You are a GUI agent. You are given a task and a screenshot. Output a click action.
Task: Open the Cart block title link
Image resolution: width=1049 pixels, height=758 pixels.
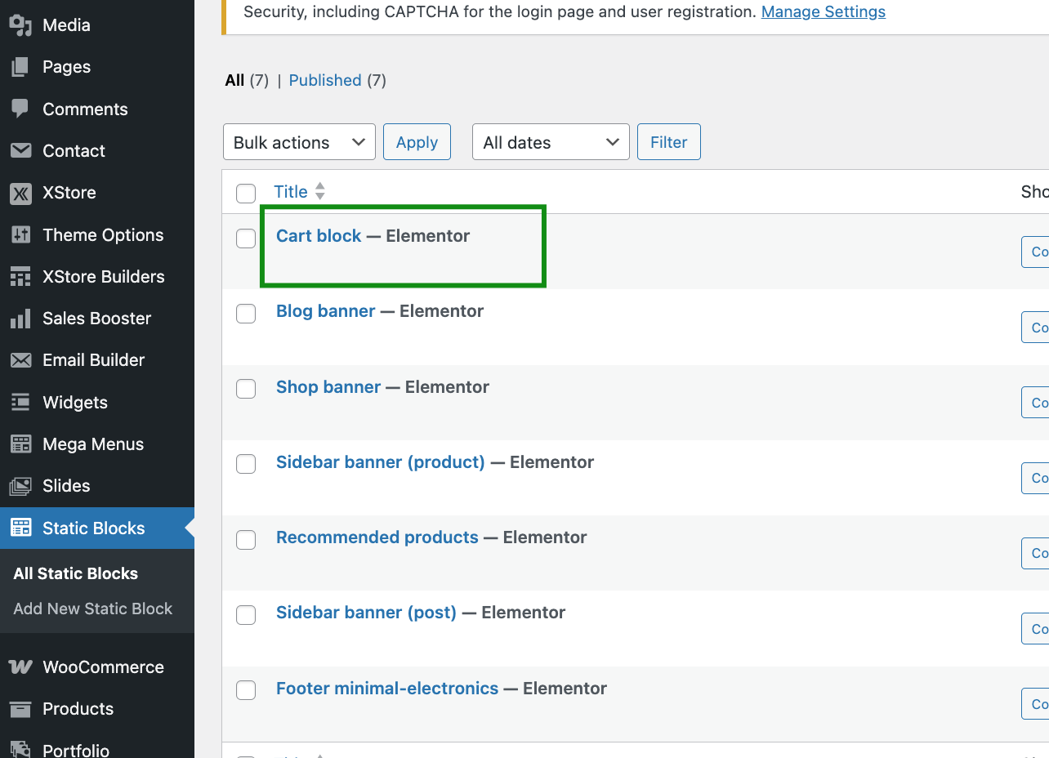pos(319,236)
